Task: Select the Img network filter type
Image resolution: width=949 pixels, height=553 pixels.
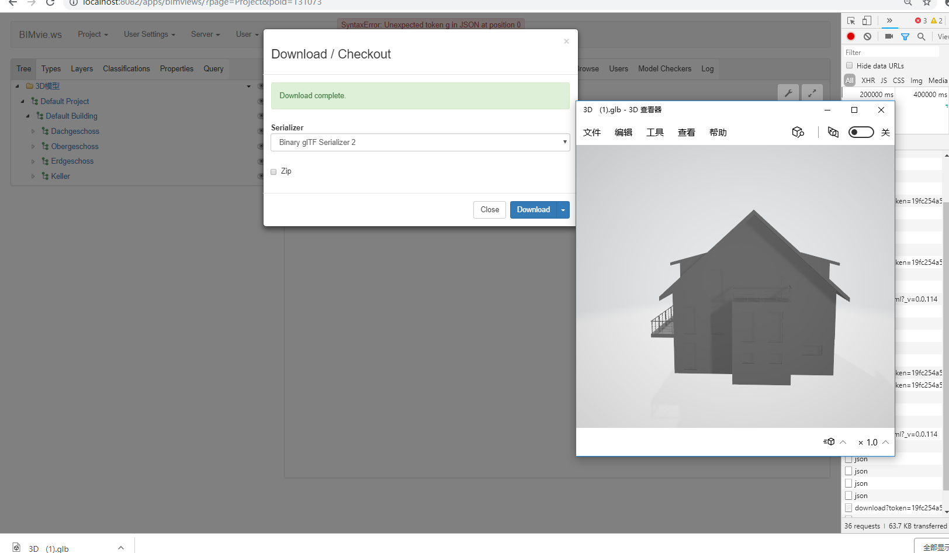Action: pos(916,81)
